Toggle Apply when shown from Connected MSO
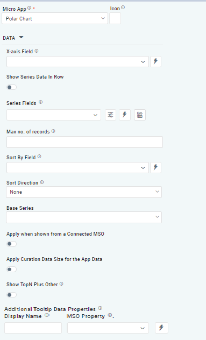The image size is (206, 340). 11,244
